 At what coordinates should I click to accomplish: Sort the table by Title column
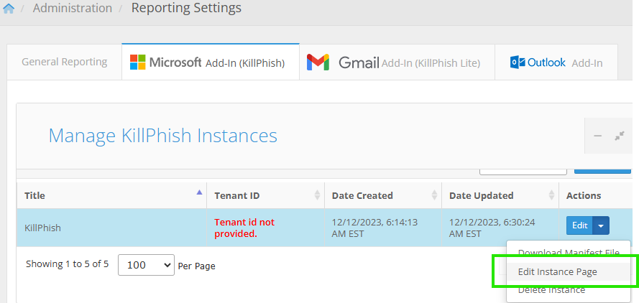[111, 195]
